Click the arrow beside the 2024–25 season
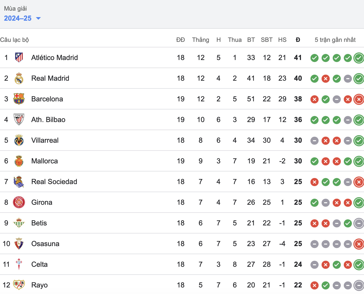The height and width of the screenshot is (294, 364). pos(38,18)
